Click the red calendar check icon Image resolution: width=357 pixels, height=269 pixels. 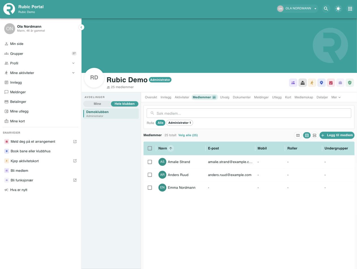click(331, 83)
